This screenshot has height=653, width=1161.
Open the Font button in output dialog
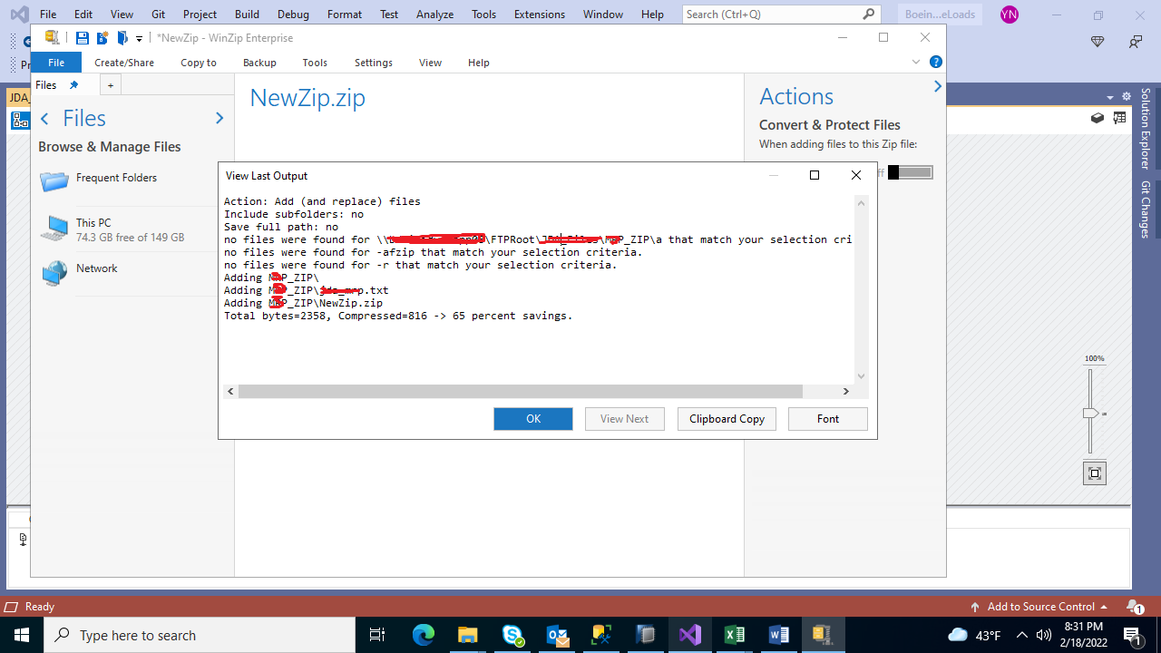(x=828, y=419)
